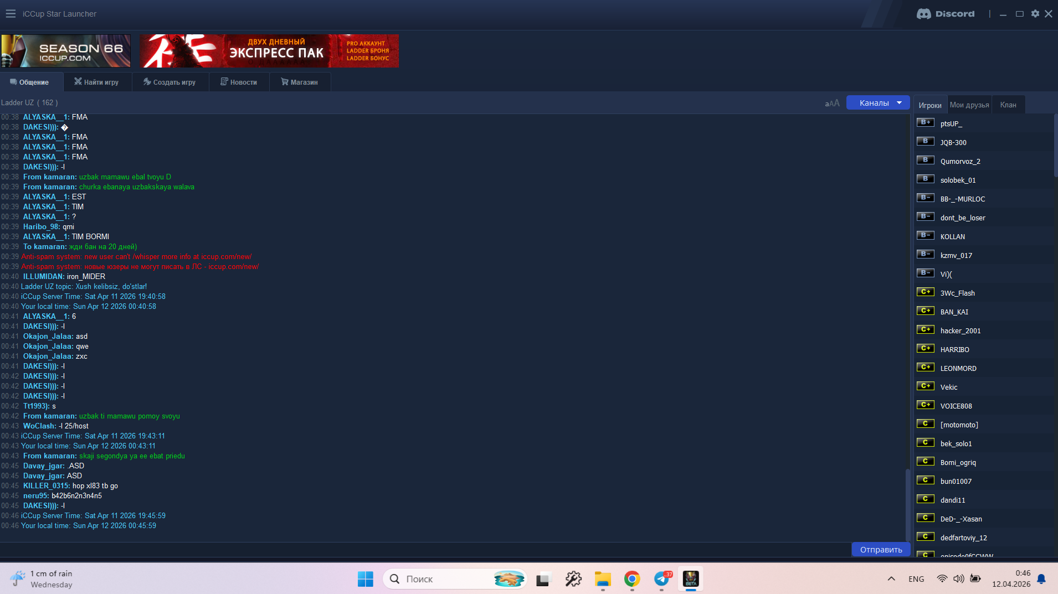The height and width of the screenshot is (594, 1058).
Task: Switch input language from ENG
Action: 916,579
